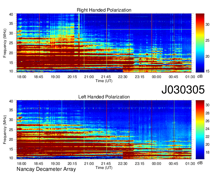Click dB unit label of left-handed colorbar
The image size is (213, 173).
coord(200,163)
